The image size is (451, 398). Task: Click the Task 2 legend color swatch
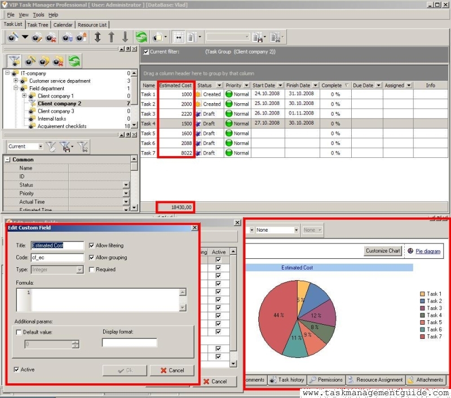tap(422, 301)
